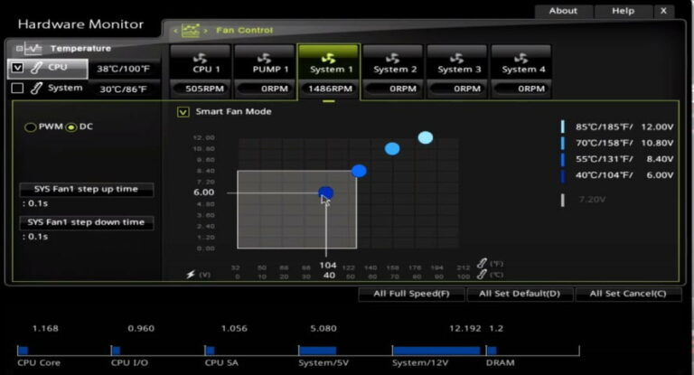Open SYS Fan1 step up time setting

tap(86, 190)
